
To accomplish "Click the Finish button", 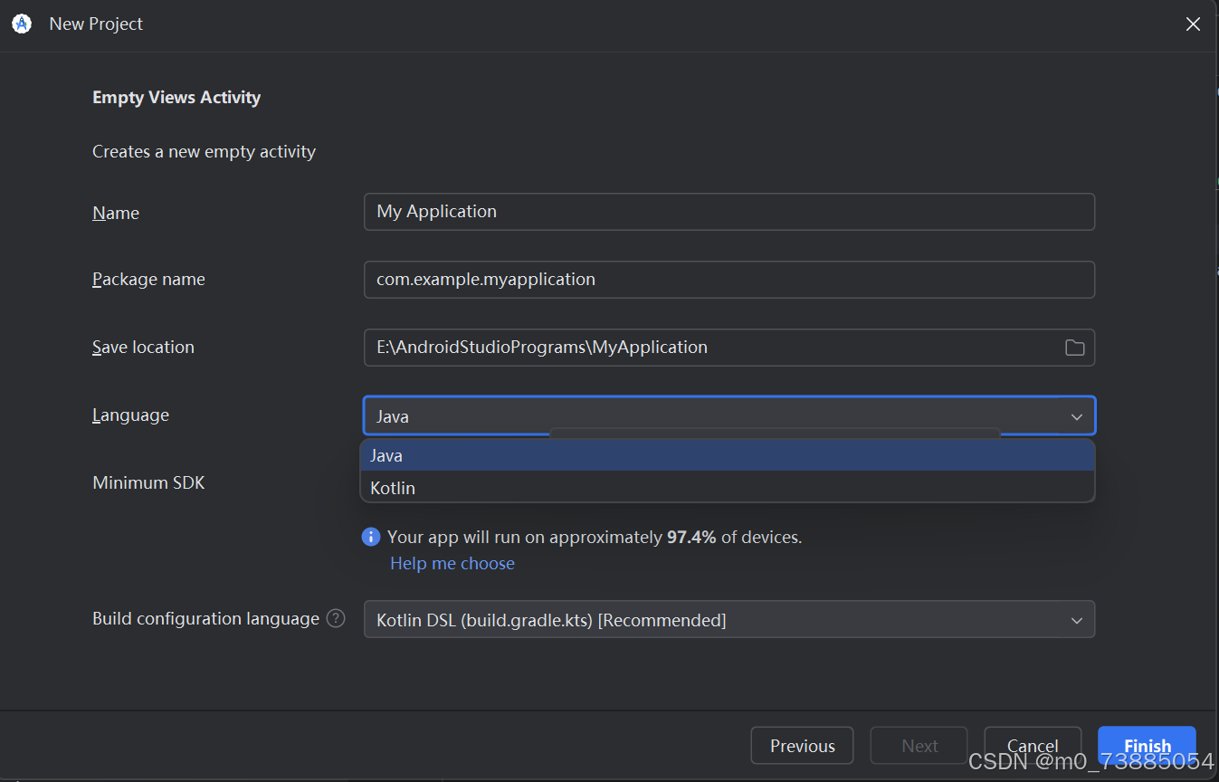I will pos(1147,746).
